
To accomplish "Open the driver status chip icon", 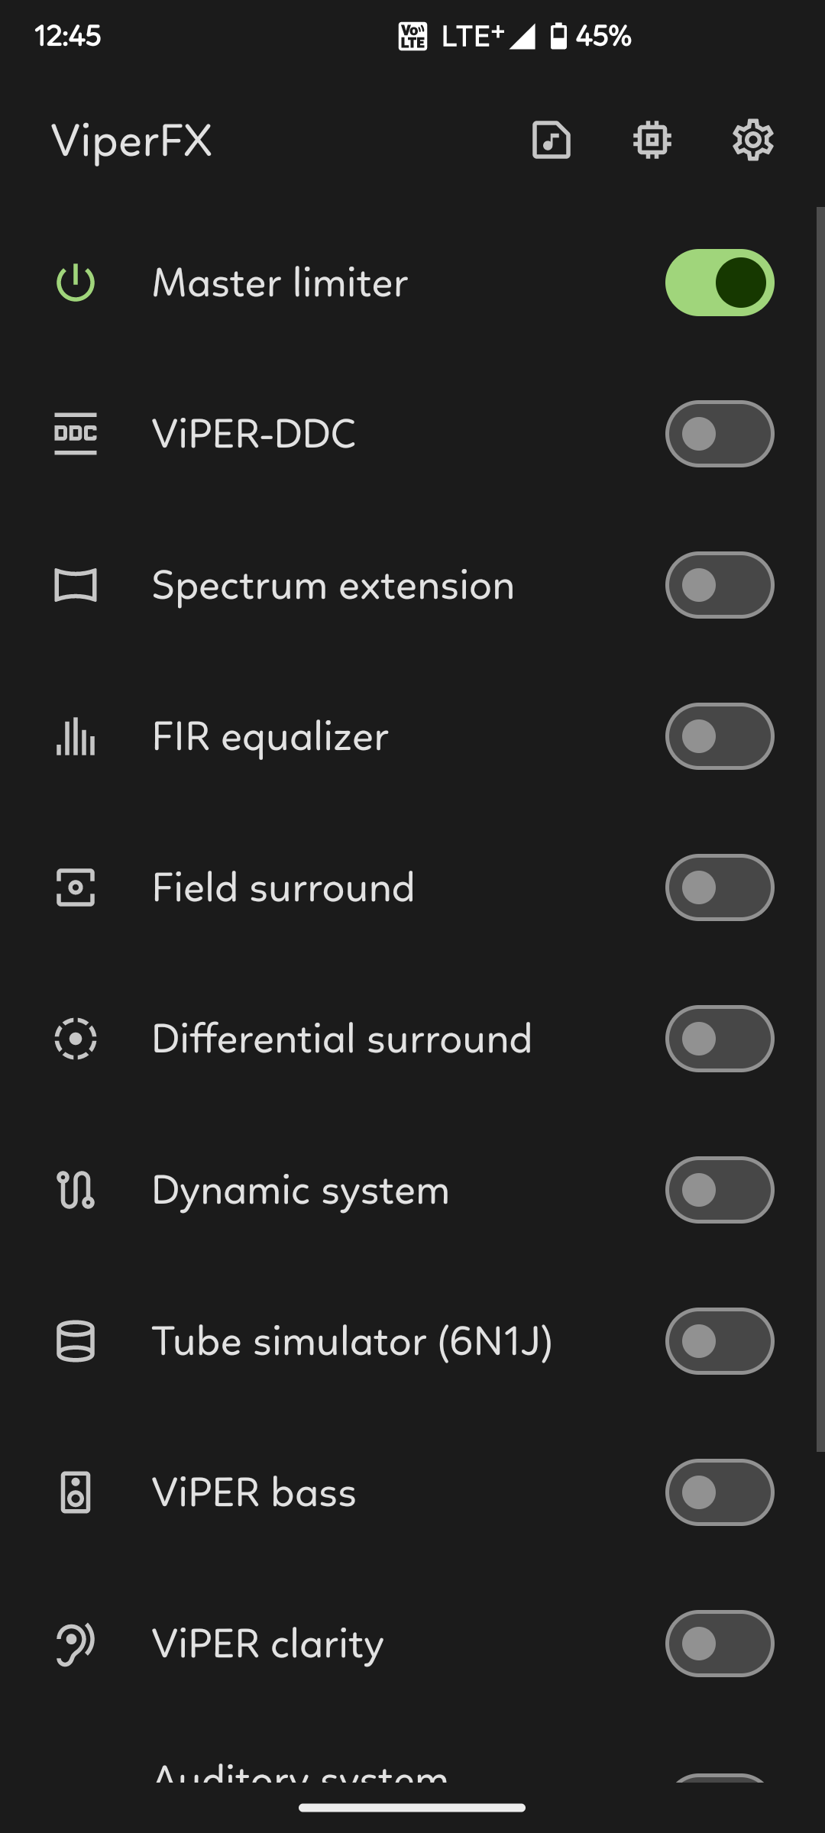I will 652,140.
